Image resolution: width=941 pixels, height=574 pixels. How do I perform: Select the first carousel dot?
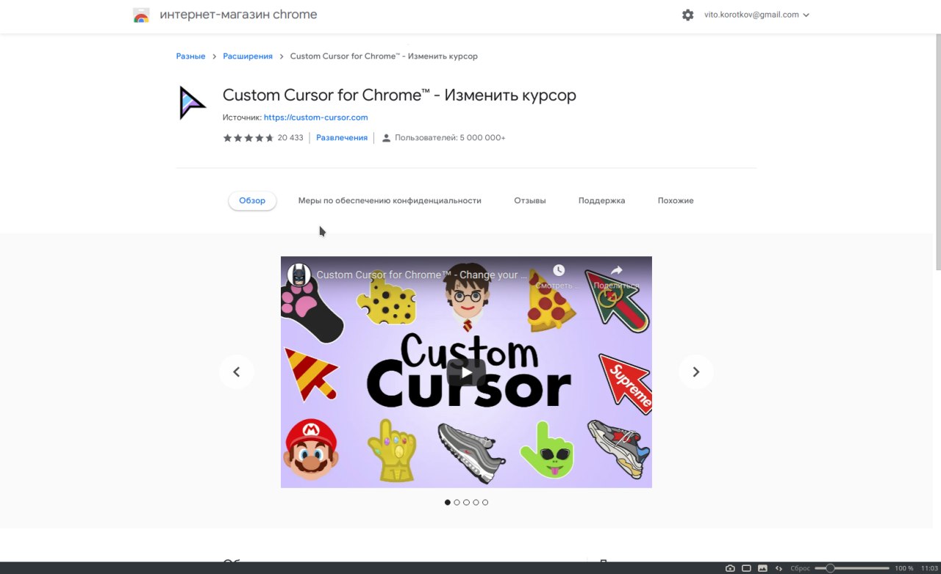point(448,503)
